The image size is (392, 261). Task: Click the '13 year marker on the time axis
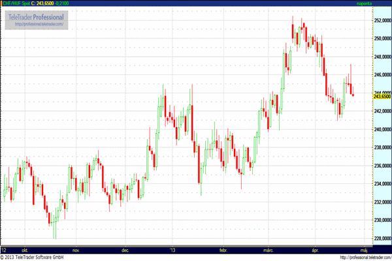pyautogui.click(x=172, y=249)
